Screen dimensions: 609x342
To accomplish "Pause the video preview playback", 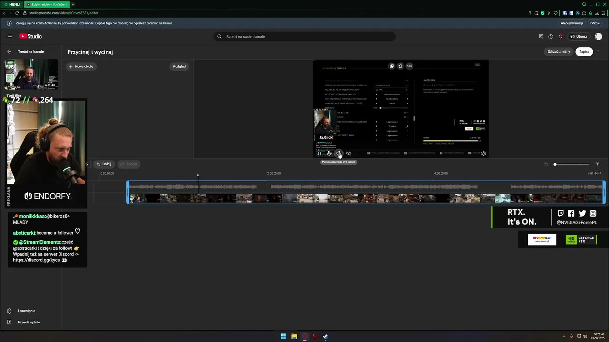I will [x=319, y=153].
